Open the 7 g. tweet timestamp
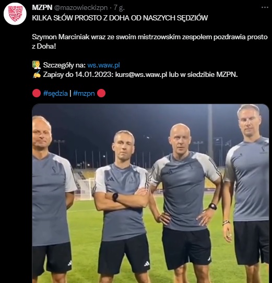This screenshot has height=283, width=272. click(x=119, y=8)
